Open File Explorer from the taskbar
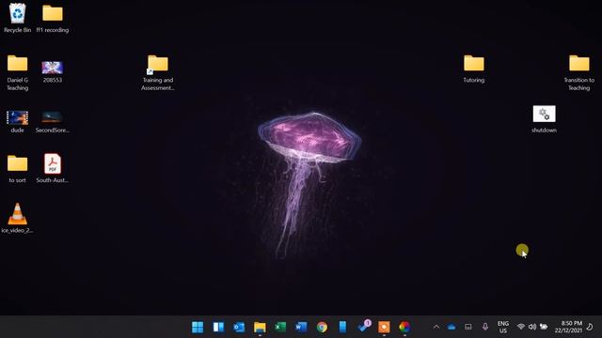 tap(260, 327)
